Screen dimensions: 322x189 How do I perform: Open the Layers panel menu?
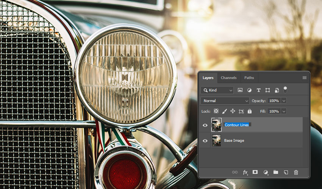click(x=305, y=78)
